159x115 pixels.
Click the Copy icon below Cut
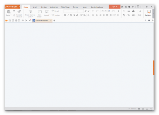[14, 15]
